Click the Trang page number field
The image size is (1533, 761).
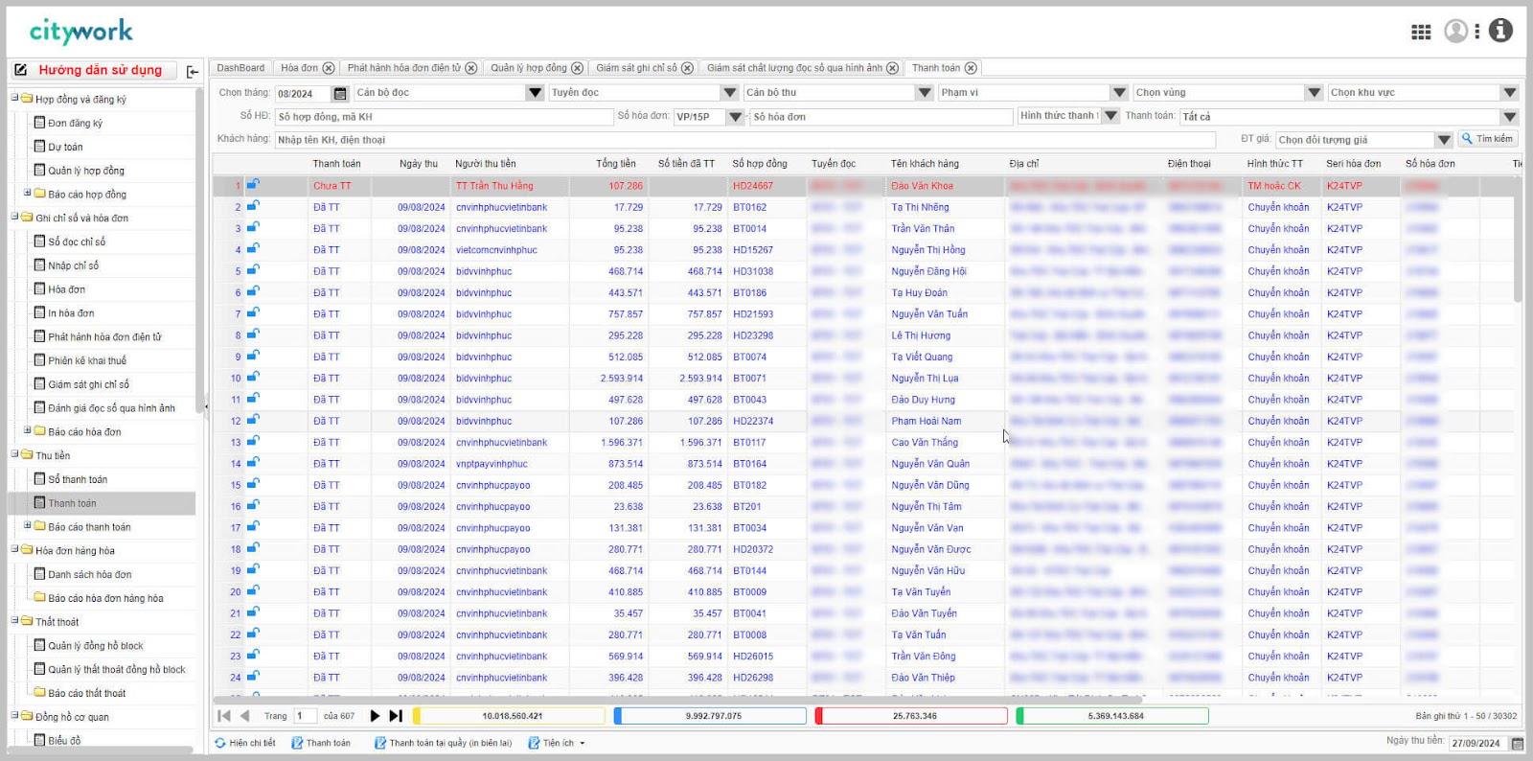pyautogui.click(x=305, y=716)
